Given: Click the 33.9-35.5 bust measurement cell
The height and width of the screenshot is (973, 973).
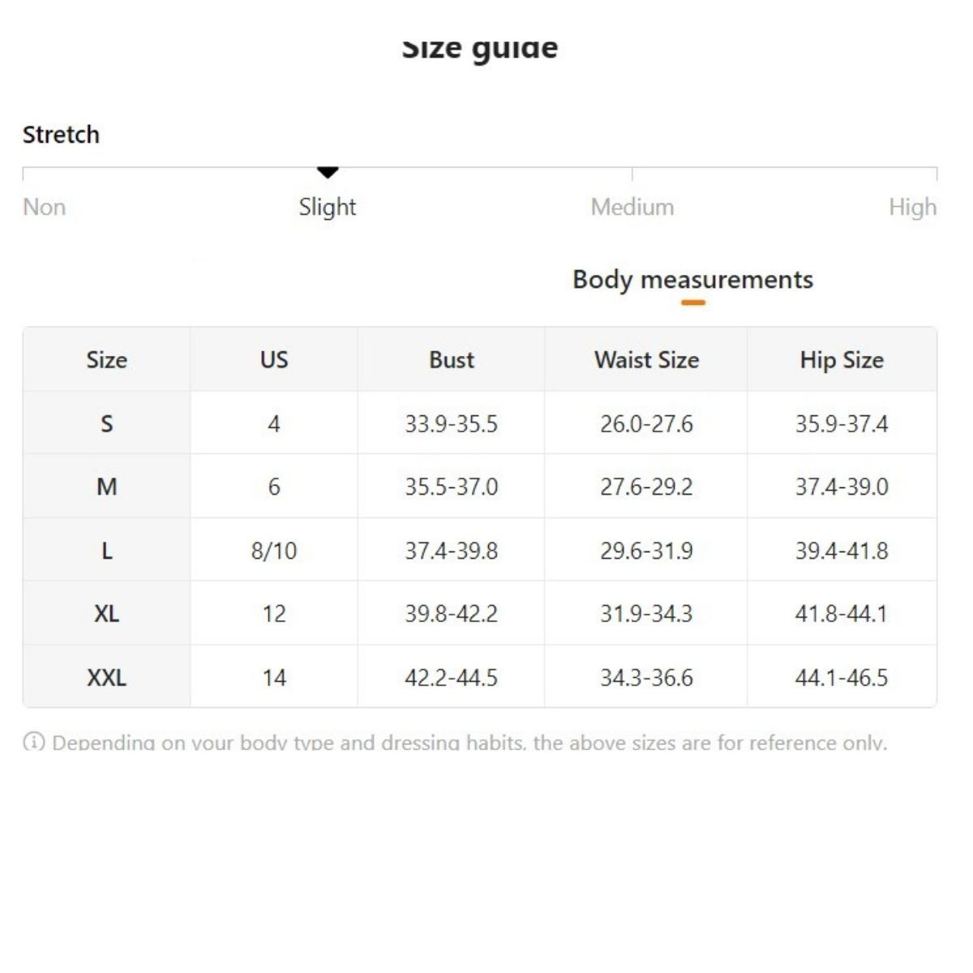Looking at the screenshot, I should point(452,423).
